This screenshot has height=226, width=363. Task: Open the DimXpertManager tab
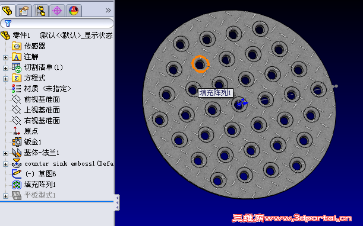[x=57, y=11]
